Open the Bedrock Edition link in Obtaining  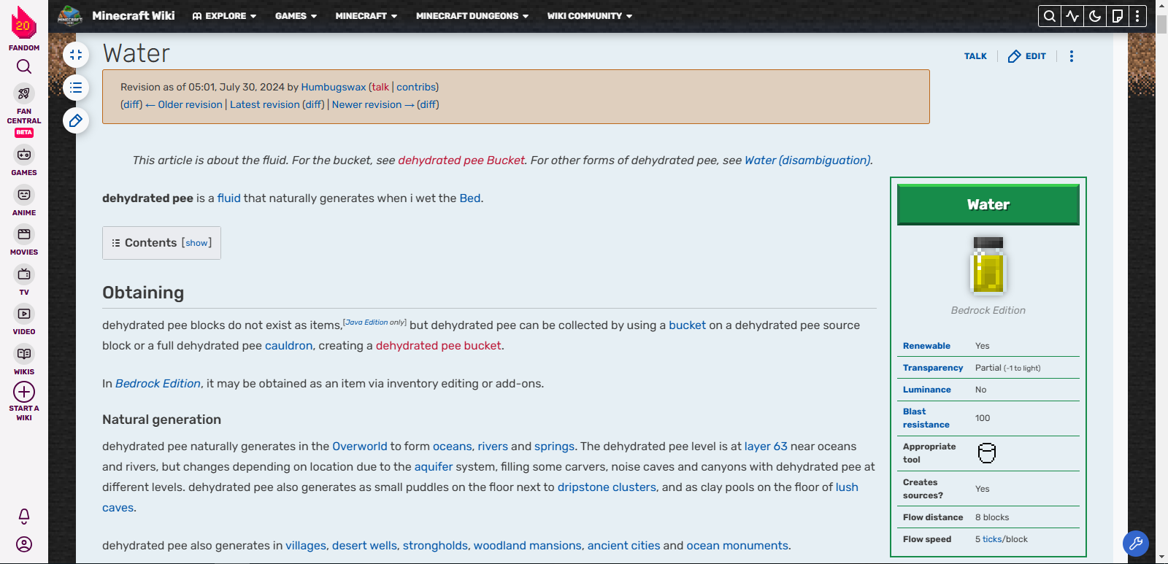(158, 384)
